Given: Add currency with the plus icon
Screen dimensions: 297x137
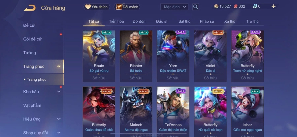Looking at the screenshot, I should point(273,7).
